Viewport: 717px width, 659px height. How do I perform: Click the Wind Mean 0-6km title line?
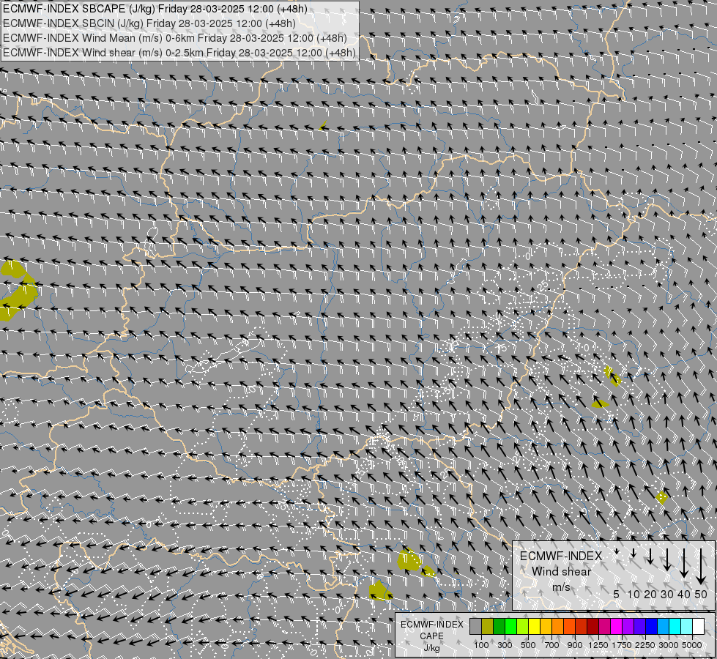pos(175,38)
